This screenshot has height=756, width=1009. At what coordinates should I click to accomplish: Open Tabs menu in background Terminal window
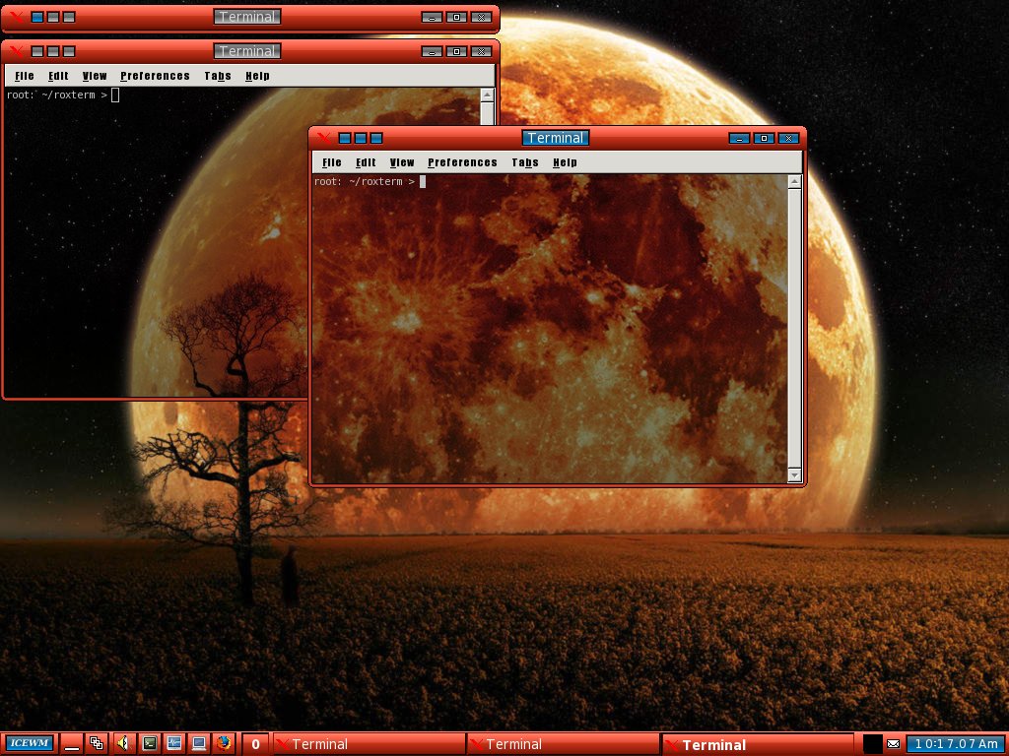point(218,76)
